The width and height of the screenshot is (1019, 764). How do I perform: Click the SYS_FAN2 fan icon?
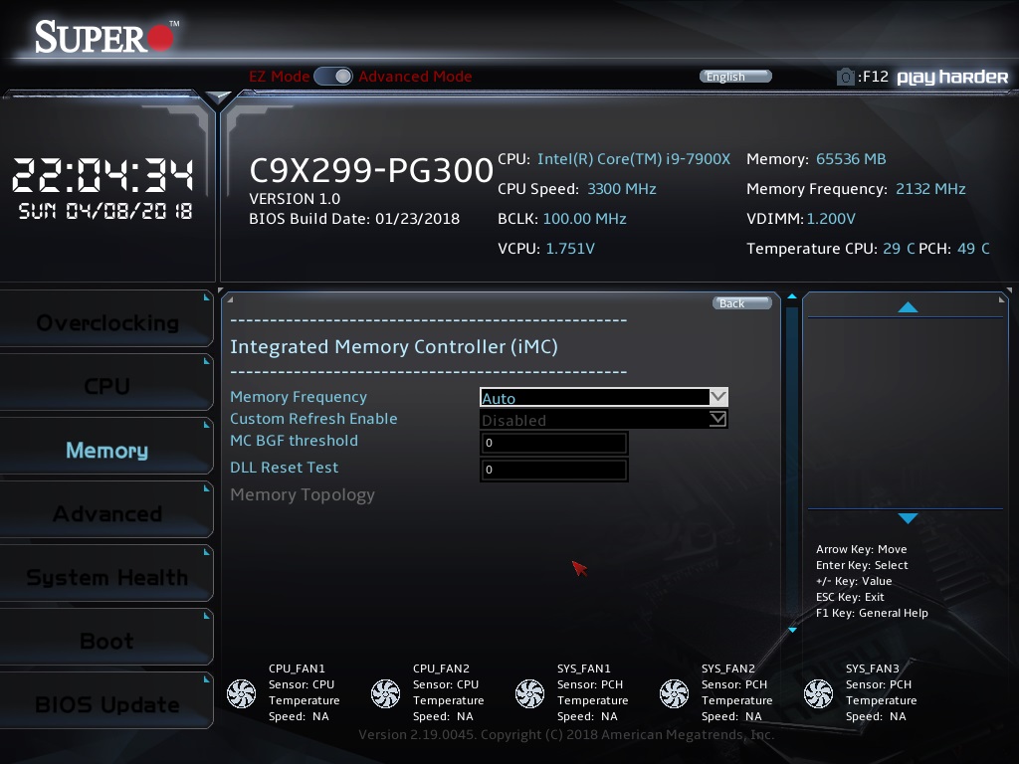674,693
